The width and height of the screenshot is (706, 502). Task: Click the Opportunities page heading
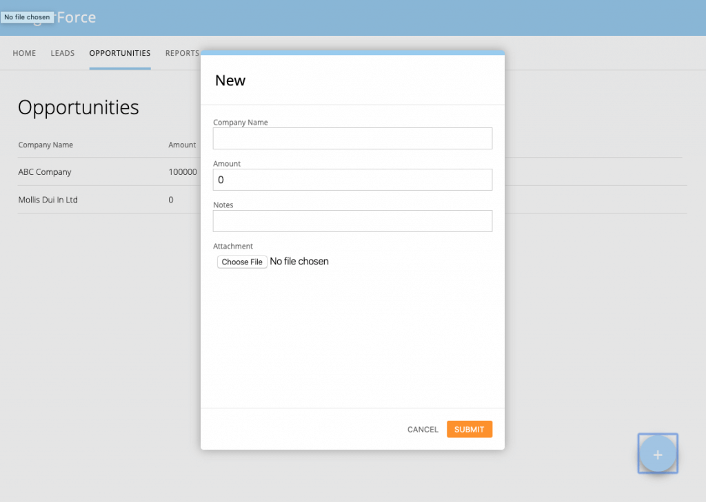(x=79, y=107)
